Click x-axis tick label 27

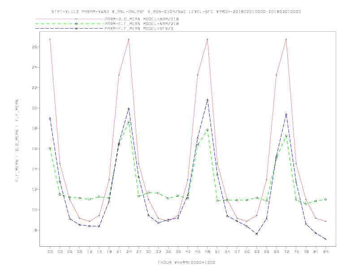(x=139, y=252)
